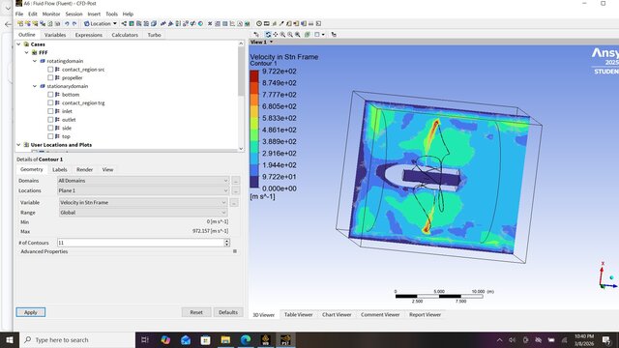
Task: Insert a Legend from toolbar
Action: (178, 23)
